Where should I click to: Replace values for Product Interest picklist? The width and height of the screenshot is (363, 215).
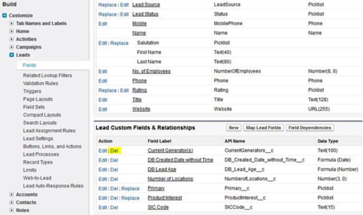130,198
